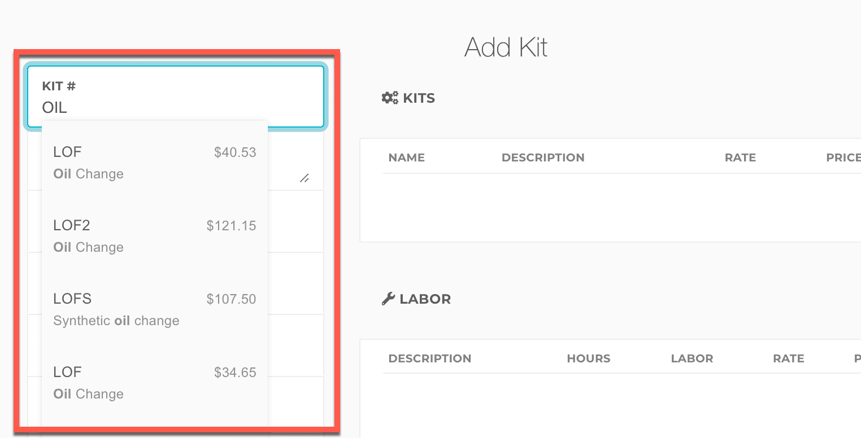Image resolution: width=861 pixels, height=438 pixels.
Task: Click LABOR section title beside the wrench
Action: coord(425,299)
